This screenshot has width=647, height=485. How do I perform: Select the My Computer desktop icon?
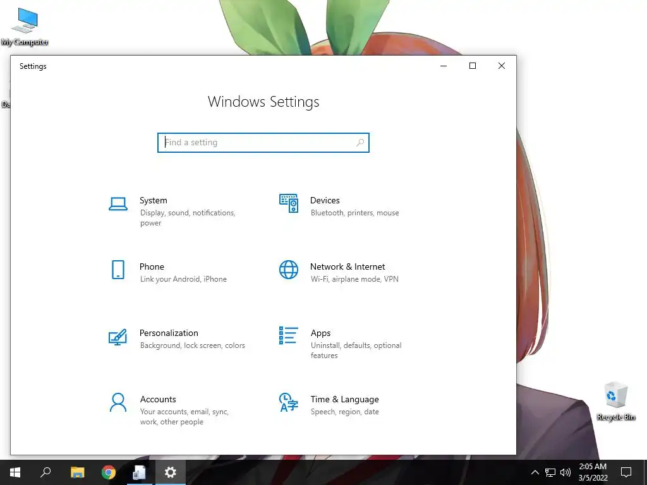tap(25, 27)
